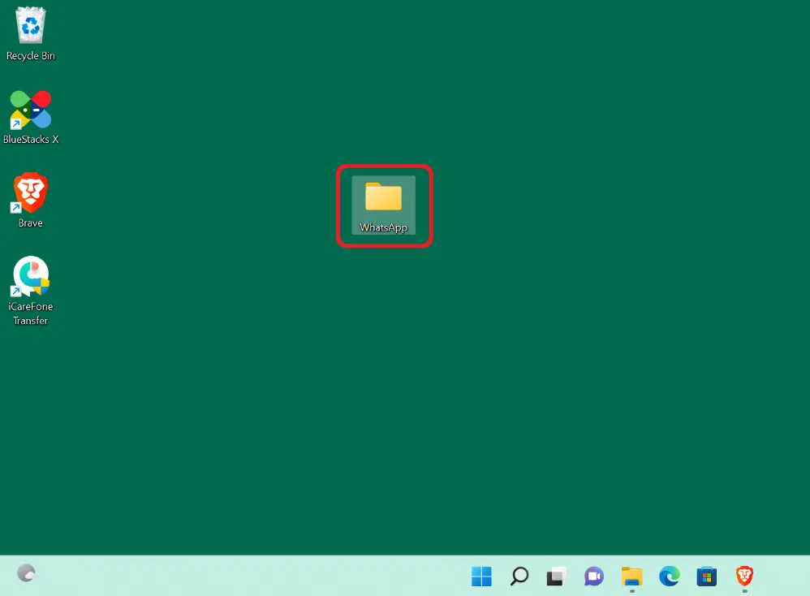Open Task View from taskbar
The height and width of the screenshot is (596, 810).
556,577
